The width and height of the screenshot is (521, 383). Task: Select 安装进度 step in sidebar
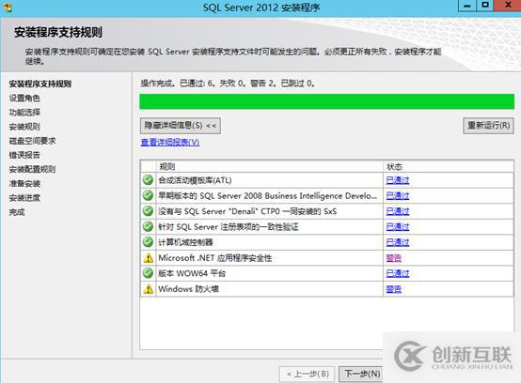[x=24, y=198]
